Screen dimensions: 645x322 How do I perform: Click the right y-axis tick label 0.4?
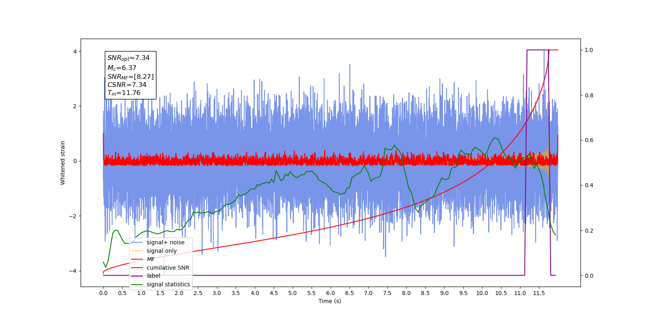589,186
